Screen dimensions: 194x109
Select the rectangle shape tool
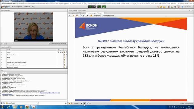(81, 15)
